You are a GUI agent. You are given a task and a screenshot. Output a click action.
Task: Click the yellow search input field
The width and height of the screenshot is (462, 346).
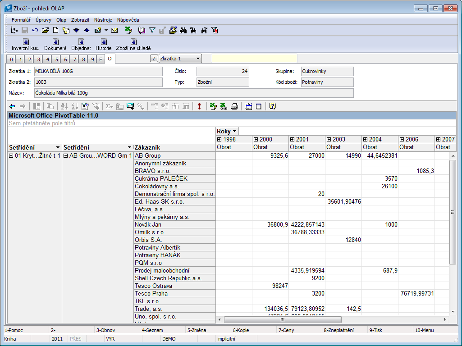click(254, 59)
